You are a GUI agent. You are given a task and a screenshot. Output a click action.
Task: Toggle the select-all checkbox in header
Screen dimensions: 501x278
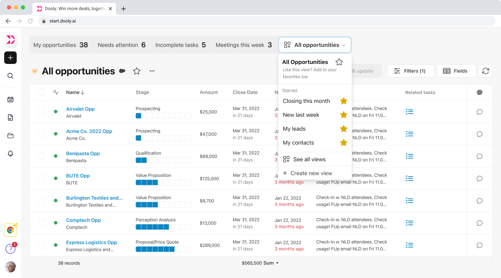pos(41,92)
